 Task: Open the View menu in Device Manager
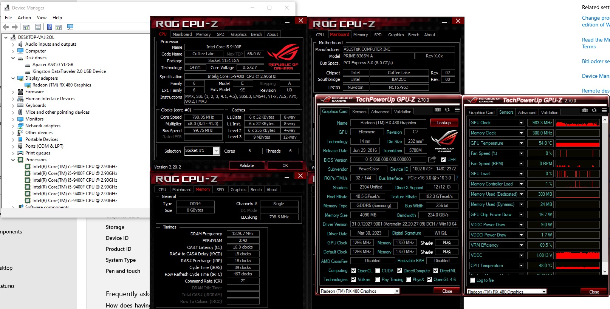pyautogui.click(x=42, y=18)
